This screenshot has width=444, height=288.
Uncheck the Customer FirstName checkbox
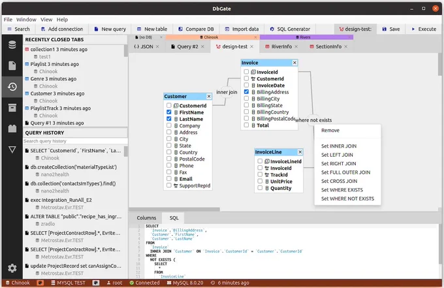168,112
